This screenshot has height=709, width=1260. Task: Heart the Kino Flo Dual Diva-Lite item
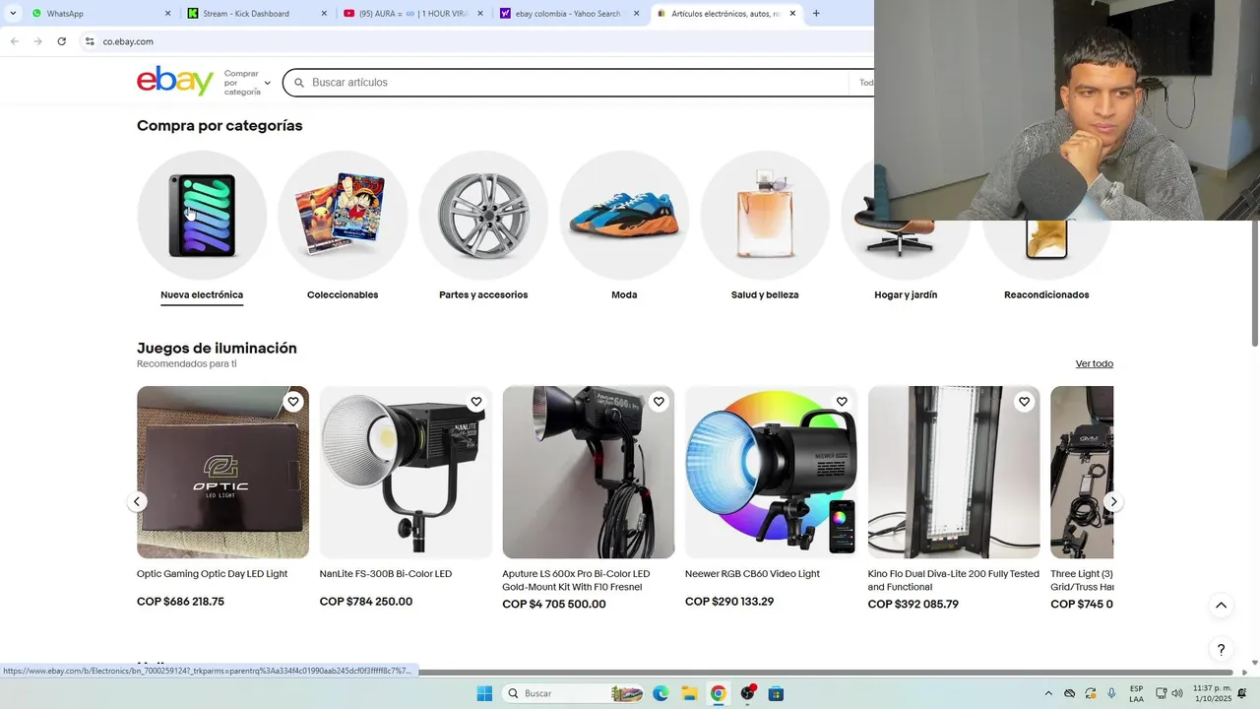(1025, 402)
